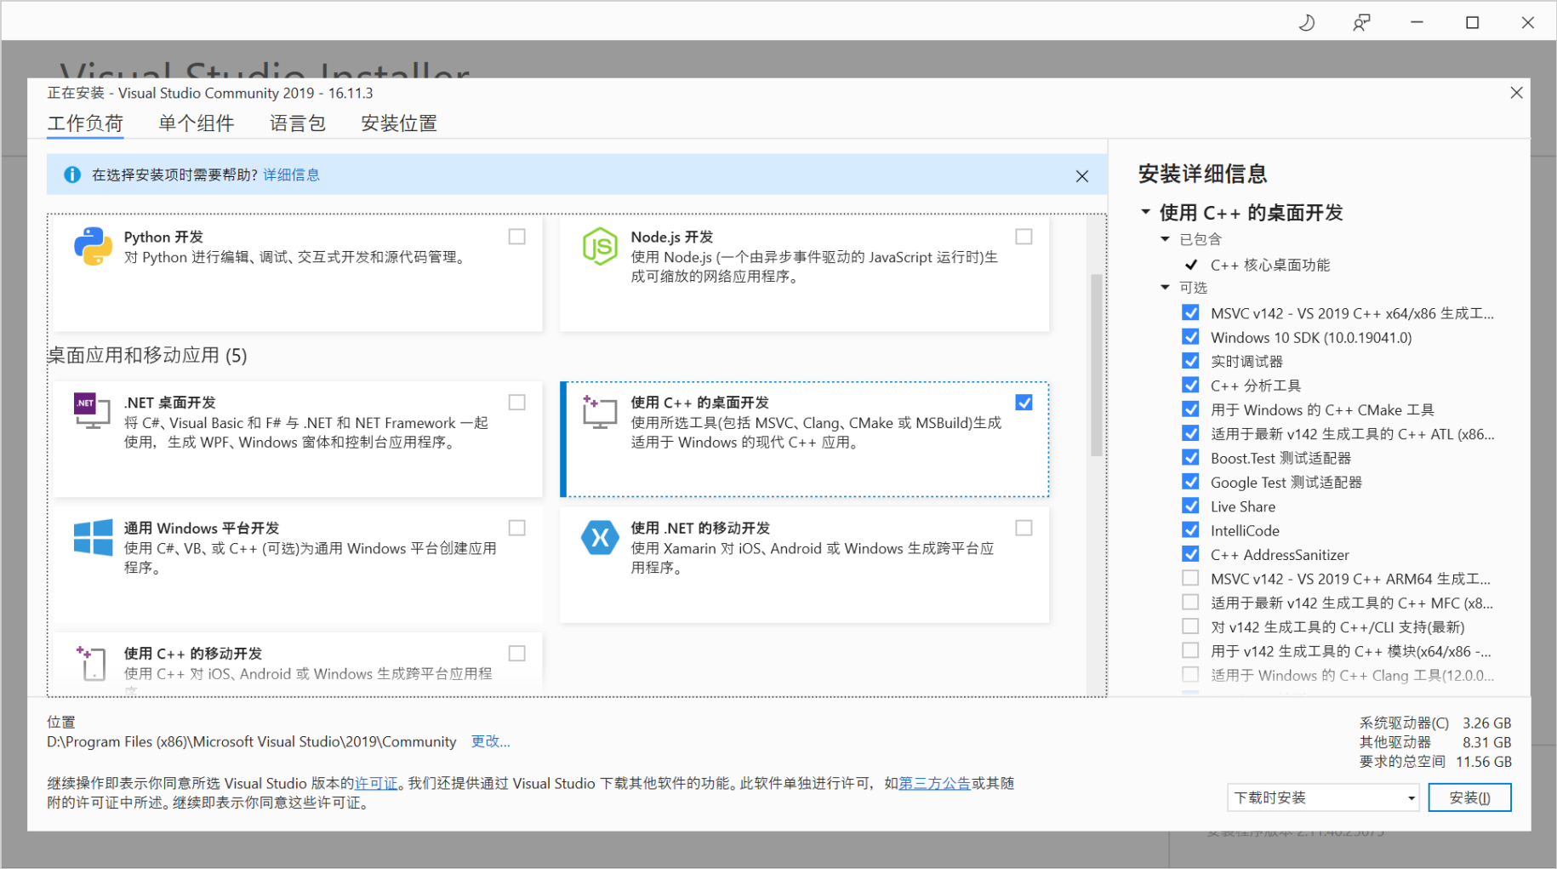Switch to the 安装位置 tab
The image size is (1557, 869).
click(399, 123)
